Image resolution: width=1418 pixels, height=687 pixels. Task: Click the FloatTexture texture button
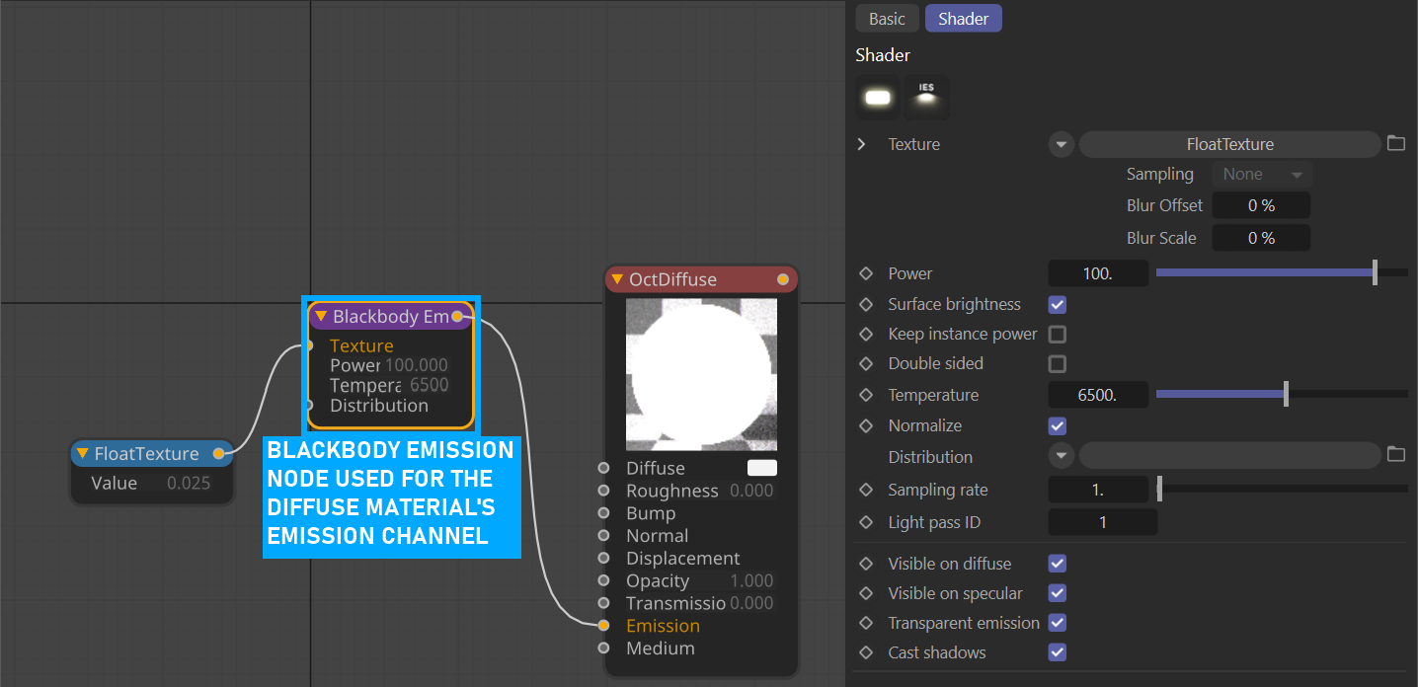1229,144
